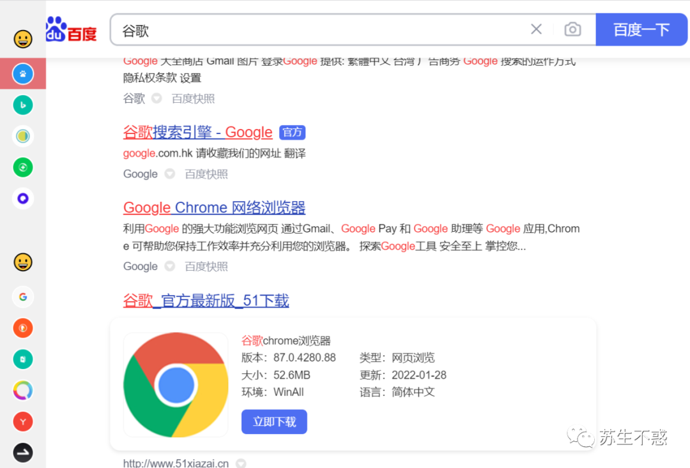The width and height of the screenshot is (690, 468).
Task: Click the 谷歌 source label under first result
Action: 134,98
